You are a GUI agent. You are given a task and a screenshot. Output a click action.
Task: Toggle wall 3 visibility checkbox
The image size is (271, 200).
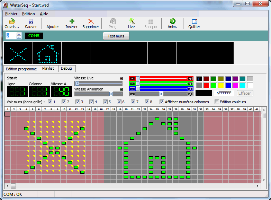click(78, 102)
